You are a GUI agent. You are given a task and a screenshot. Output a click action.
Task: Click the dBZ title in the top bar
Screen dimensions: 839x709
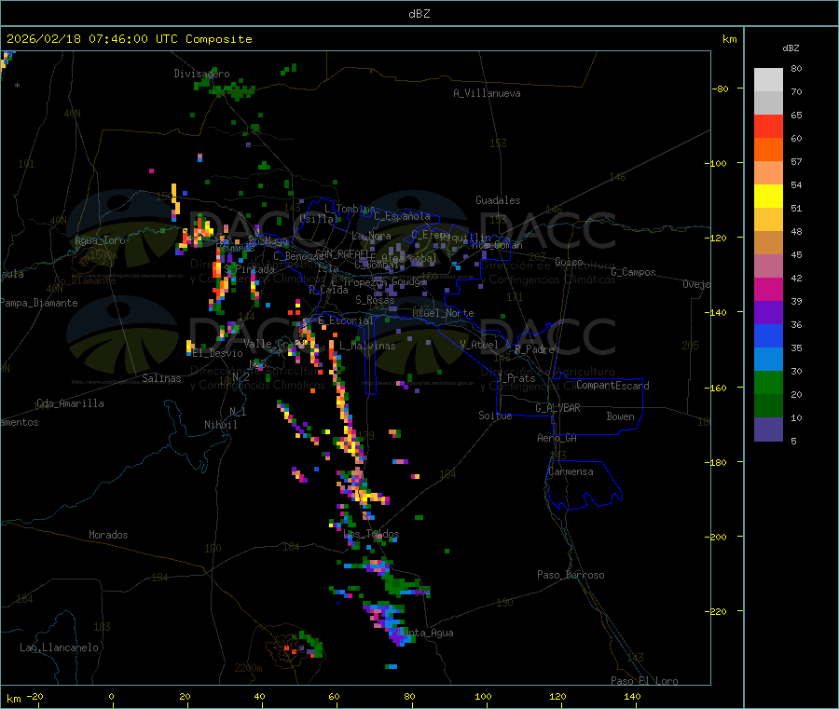click(x=419, y=14)
